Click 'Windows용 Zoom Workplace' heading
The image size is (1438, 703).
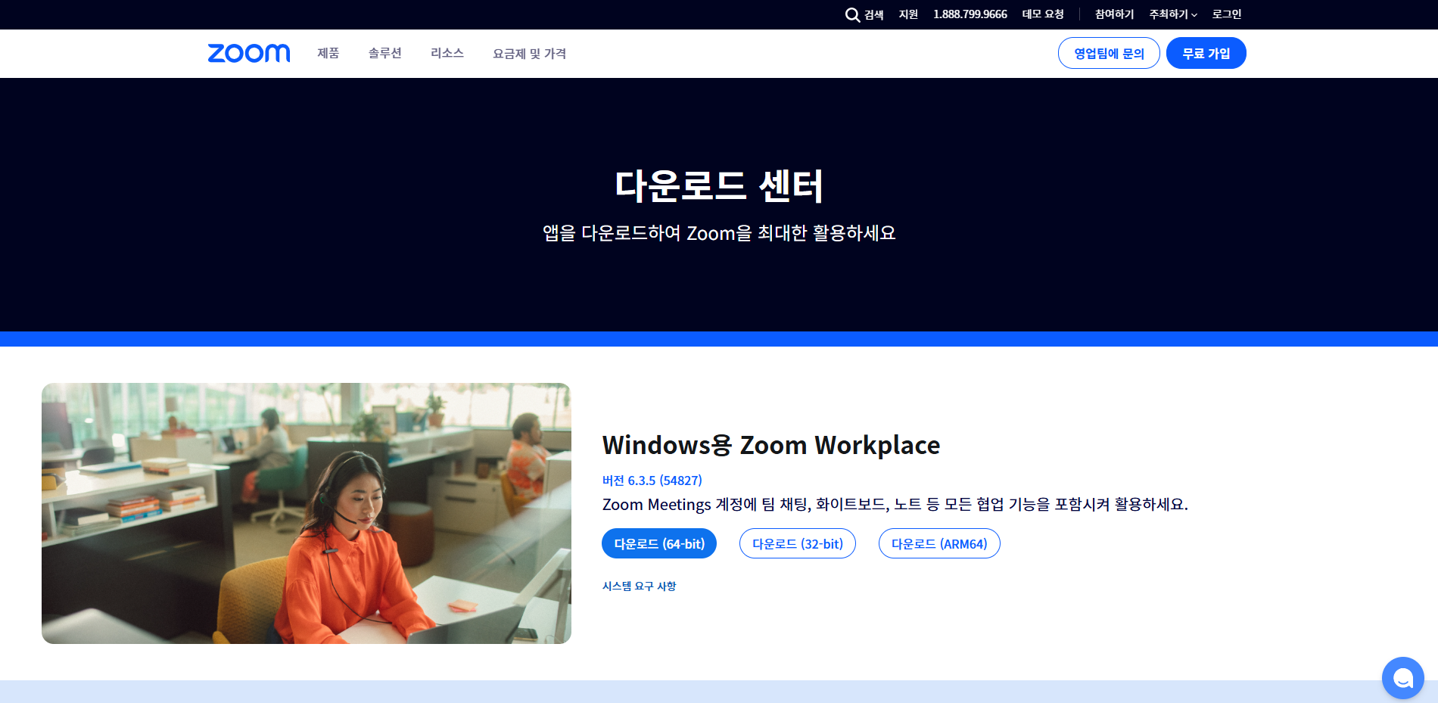(x=771, y=445)
